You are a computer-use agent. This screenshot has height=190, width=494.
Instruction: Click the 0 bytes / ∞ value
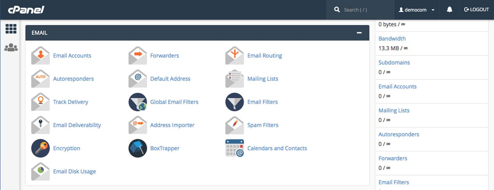[391, 24]
